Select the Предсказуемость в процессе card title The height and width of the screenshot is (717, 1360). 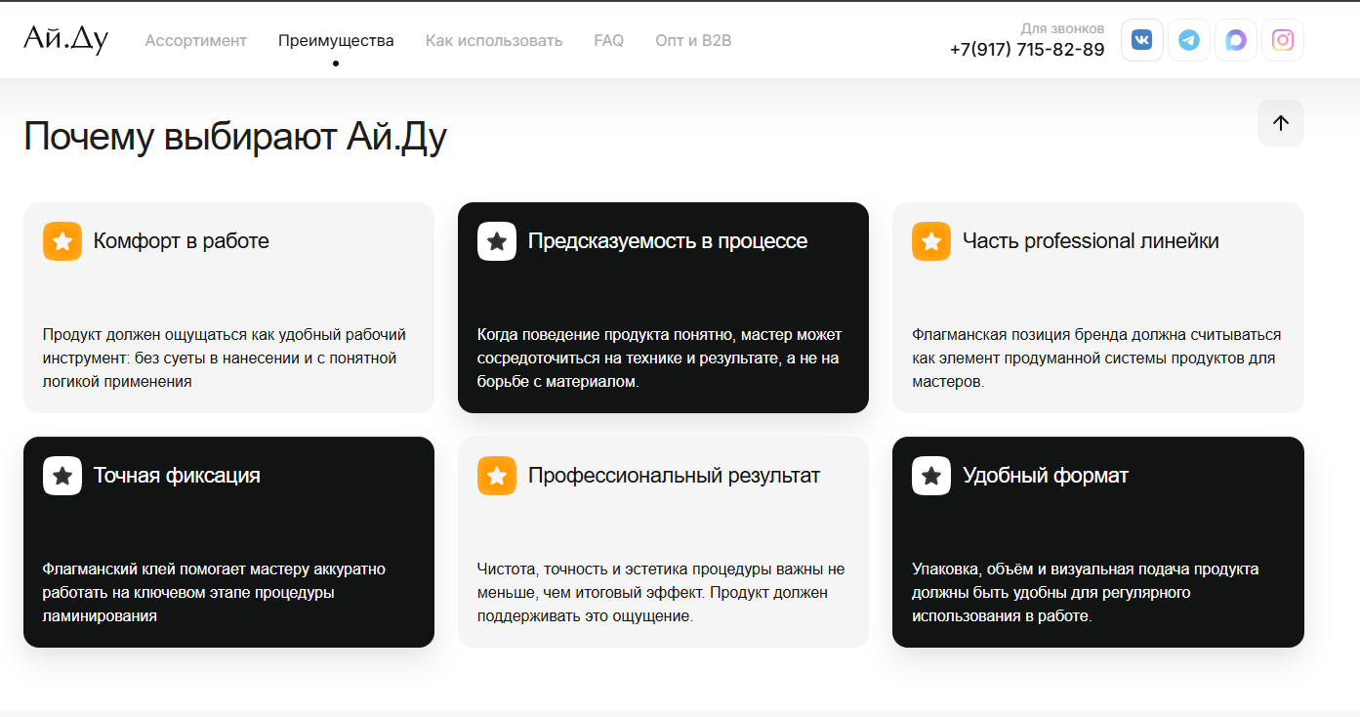click(668, 241)
